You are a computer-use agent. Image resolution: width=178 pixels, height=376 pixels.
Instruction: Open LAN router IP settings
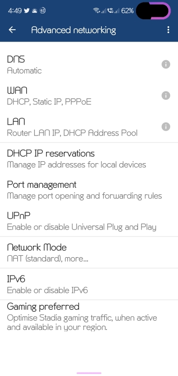pyautogui.click(x=89, y=127)
